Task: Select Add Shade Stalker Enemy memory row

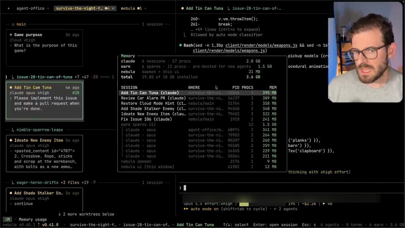Action: coord(199,109)
